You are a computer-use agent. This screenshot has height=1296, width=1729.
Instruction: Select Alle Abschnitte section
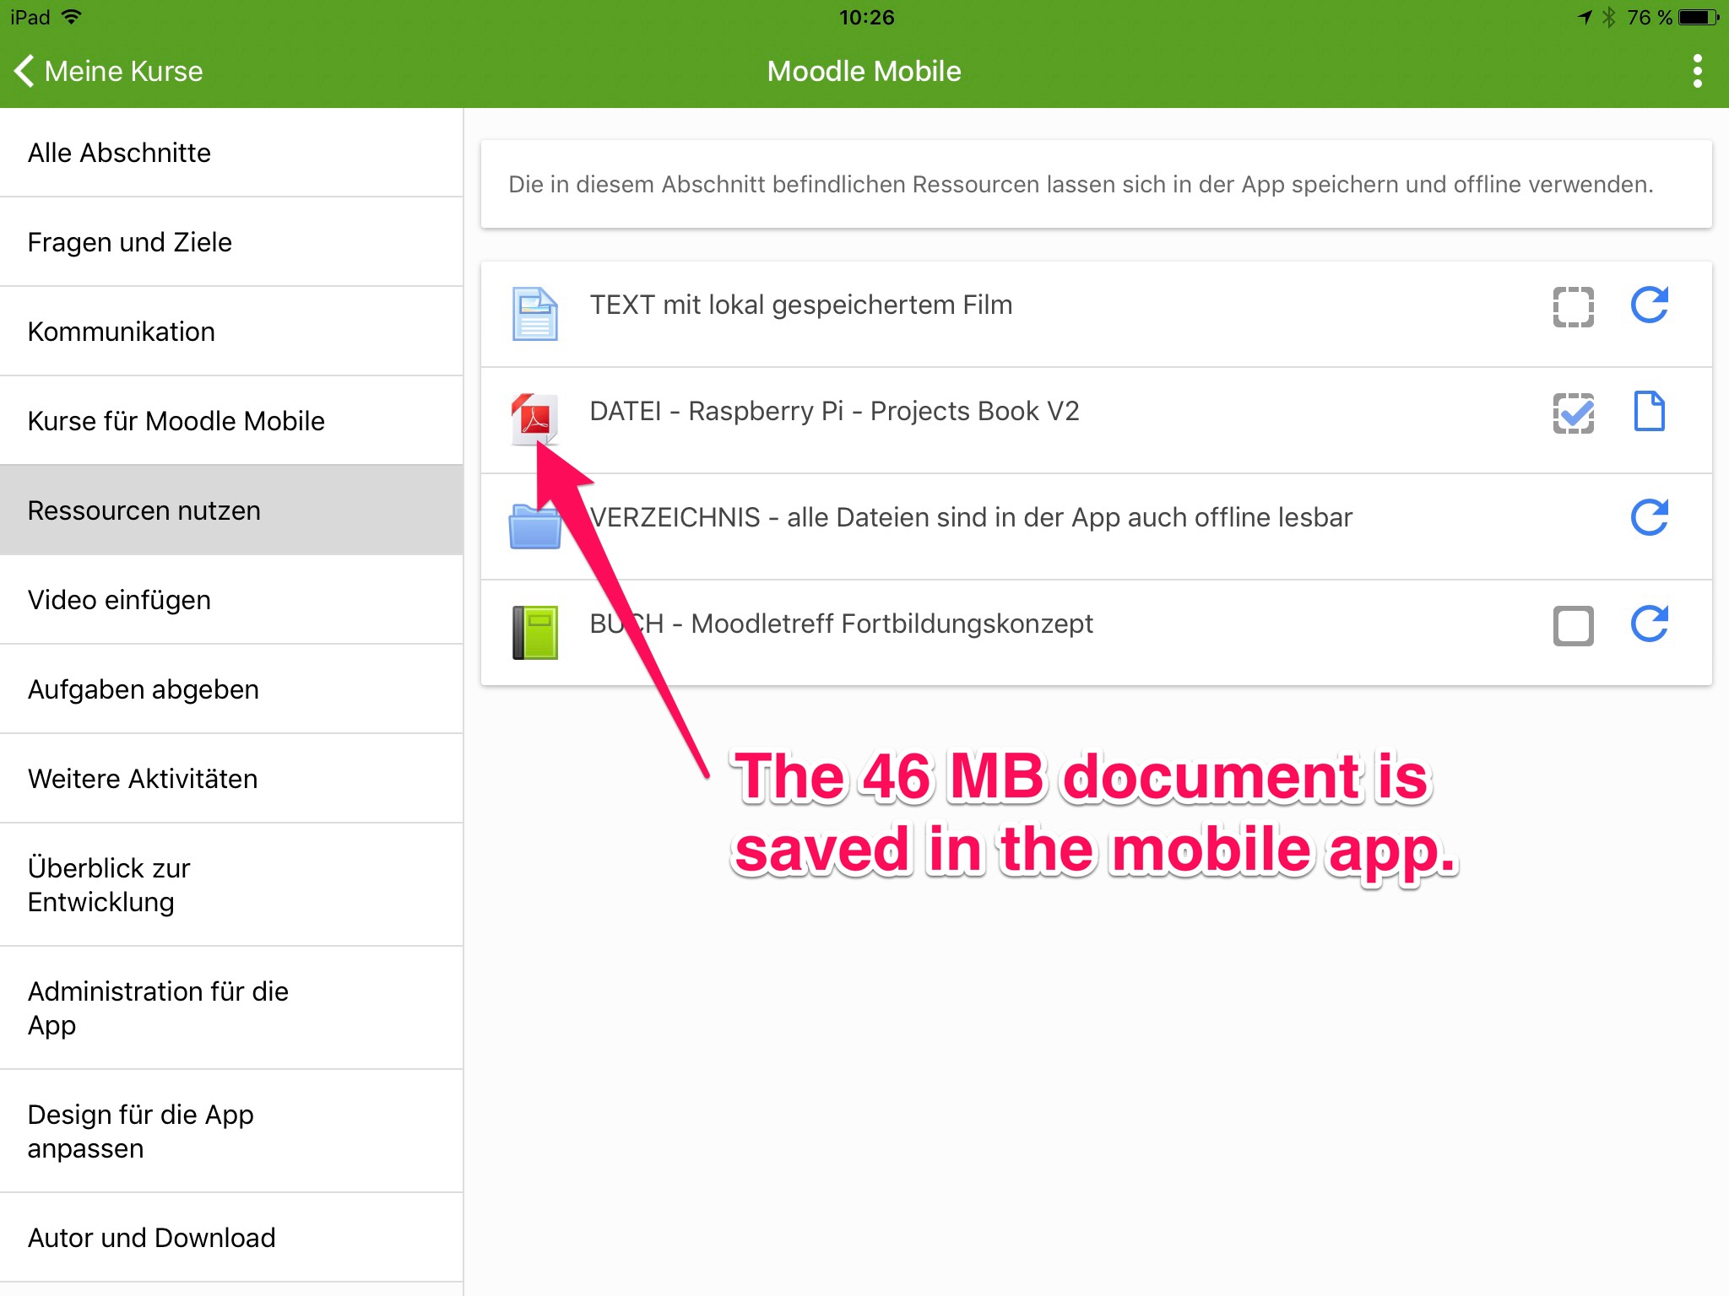click(231, 153)
